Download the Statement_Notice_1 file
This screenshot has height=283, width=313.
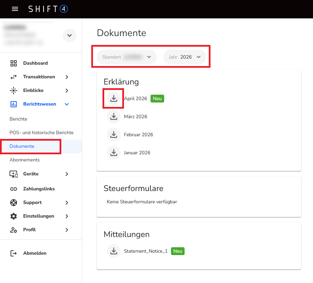coord(114,251)
